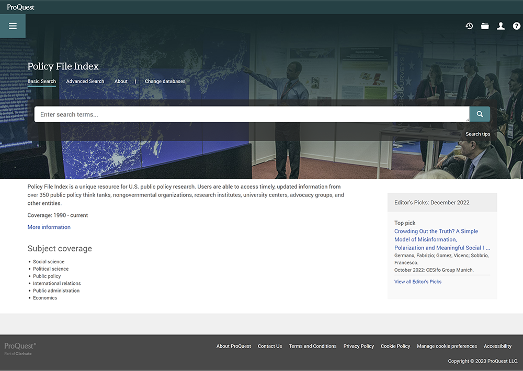Open the About tab

click(x=121, y=82)
